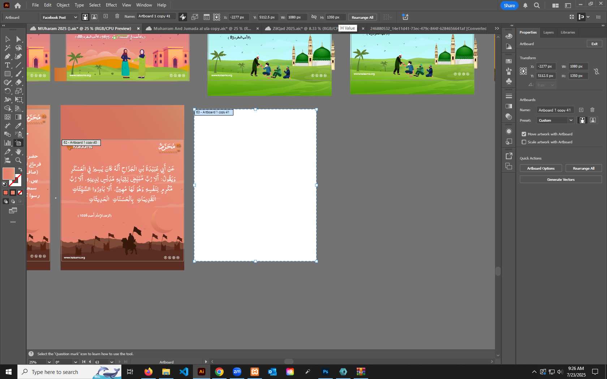Open the Window menu
Screen dimensions: 607x379
point(144,5)
